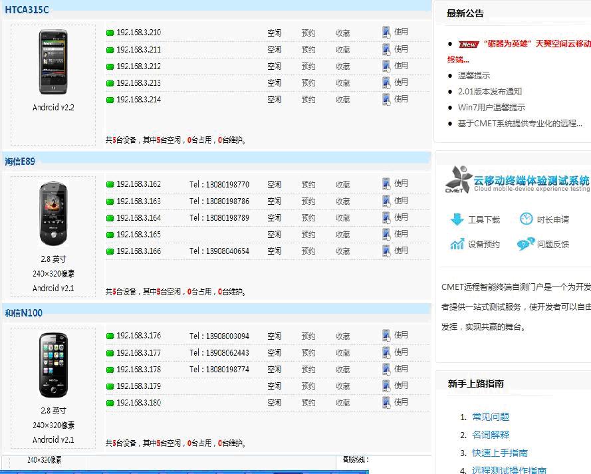
Task: Click IP address 192.168.3.164
Action: (x=139, y=218)
